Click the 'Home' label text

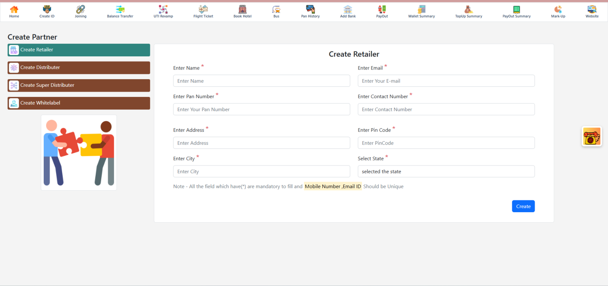coord(14,16)
